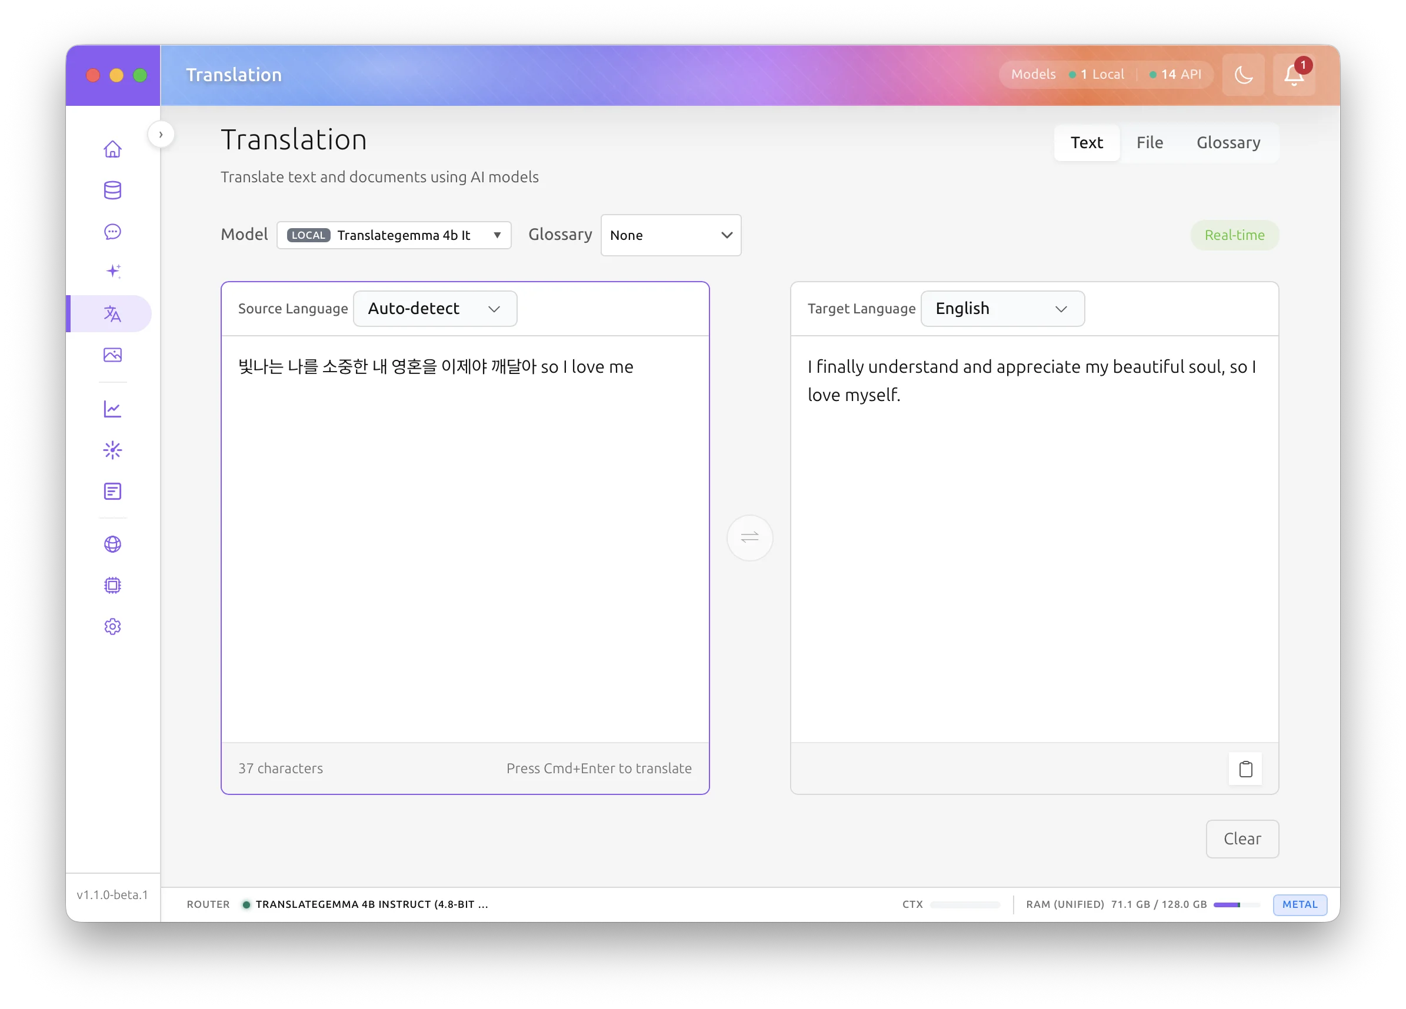
Task: Open the chat bubble icon in sidebar
Action: (112, 232)
